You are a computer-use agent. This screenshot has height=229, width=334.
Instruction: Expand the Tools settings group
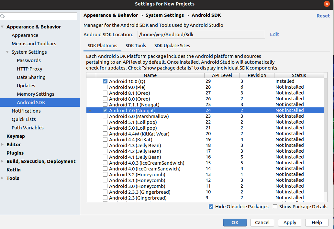2,178
